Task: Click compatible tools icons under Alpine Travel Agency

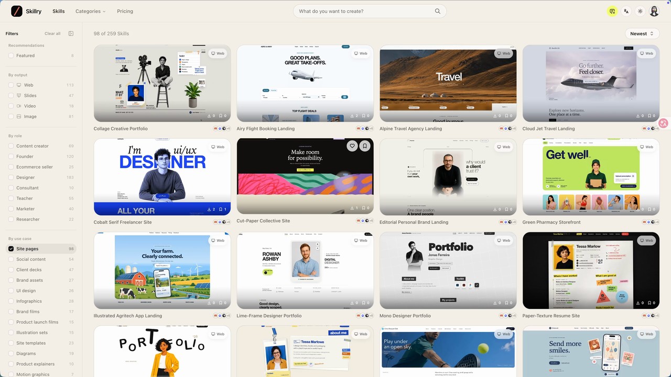Action: pos(507,128)
